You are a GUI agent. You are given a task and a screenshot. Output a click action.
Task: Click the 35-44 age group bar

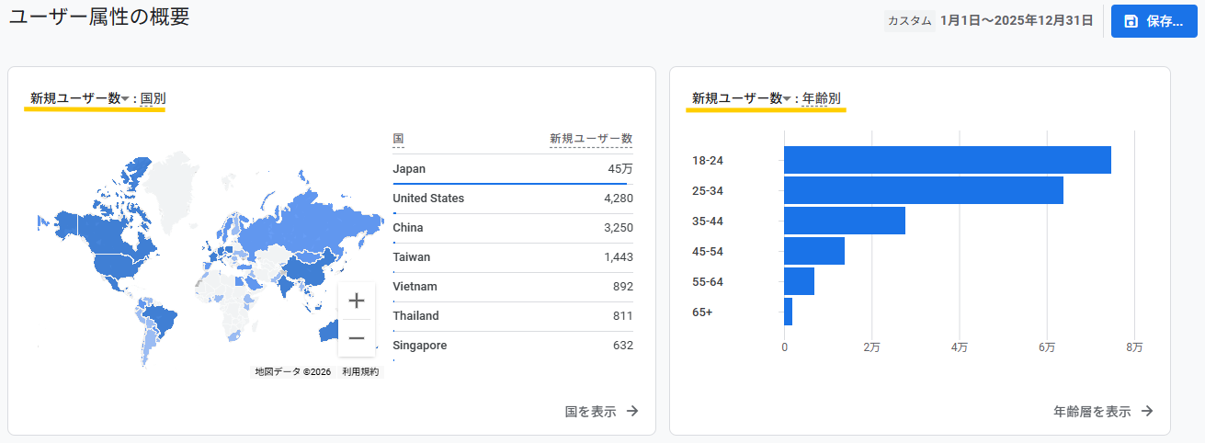click(x=844, y=221)
